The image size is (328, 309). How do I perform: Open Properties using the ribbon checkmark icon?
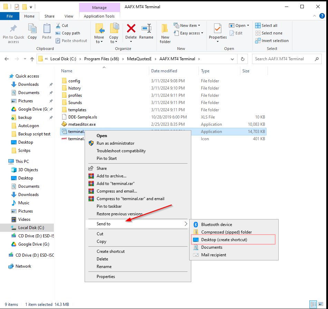(218, 29)
